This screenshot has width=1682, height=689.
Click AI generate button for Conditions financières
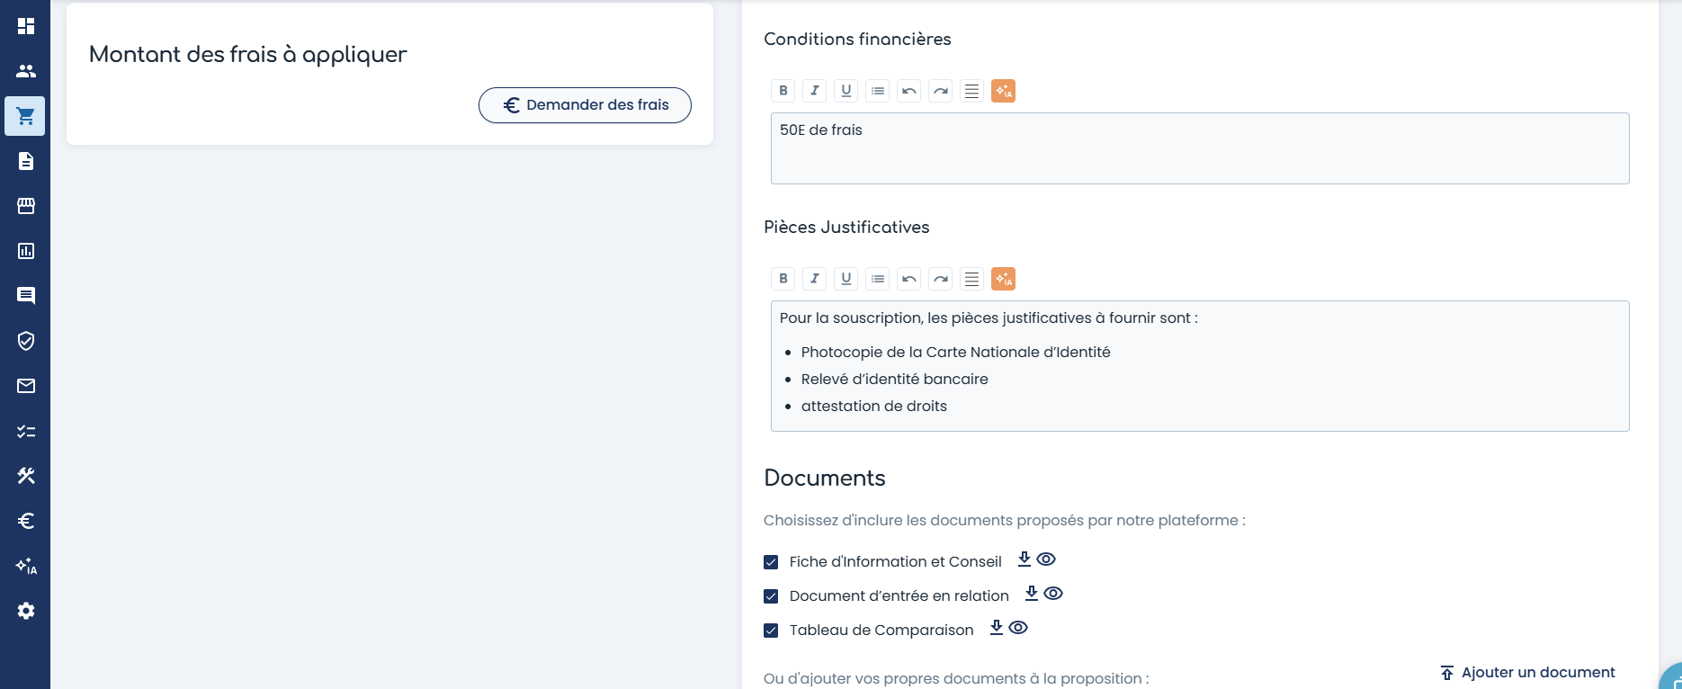[1003, 91]
